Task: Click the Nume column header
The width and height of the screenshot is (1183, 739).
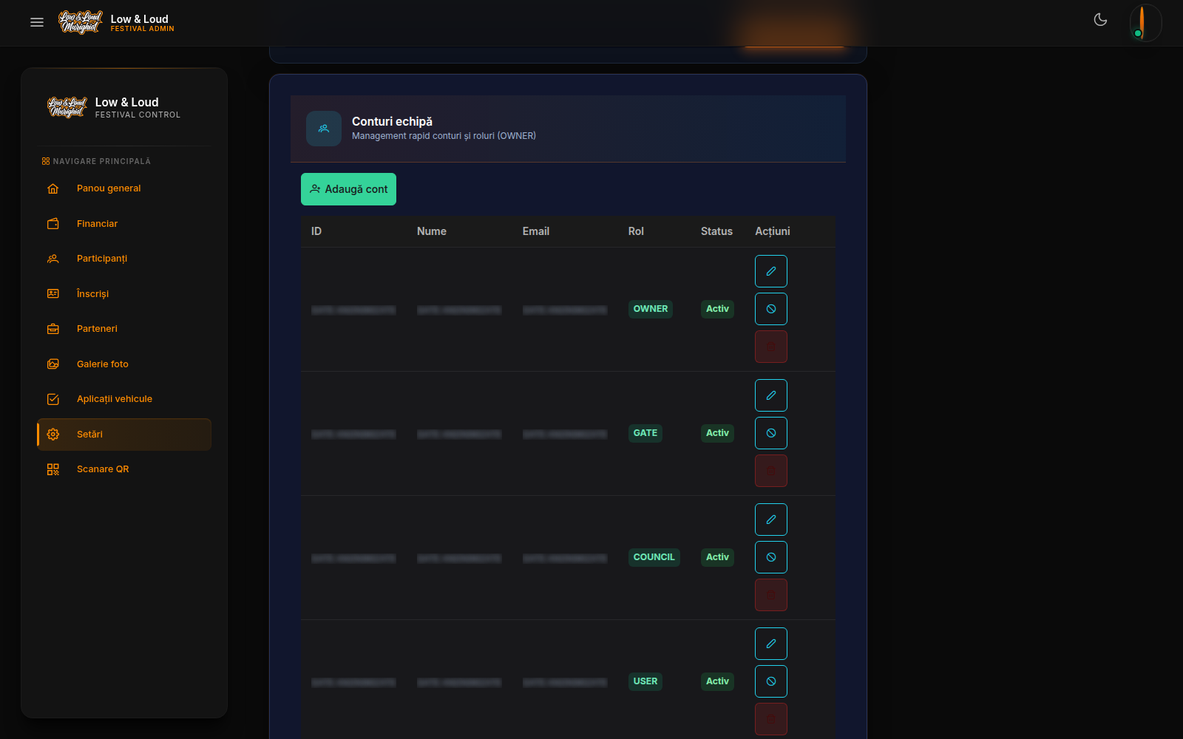Action: click(432, 231)
